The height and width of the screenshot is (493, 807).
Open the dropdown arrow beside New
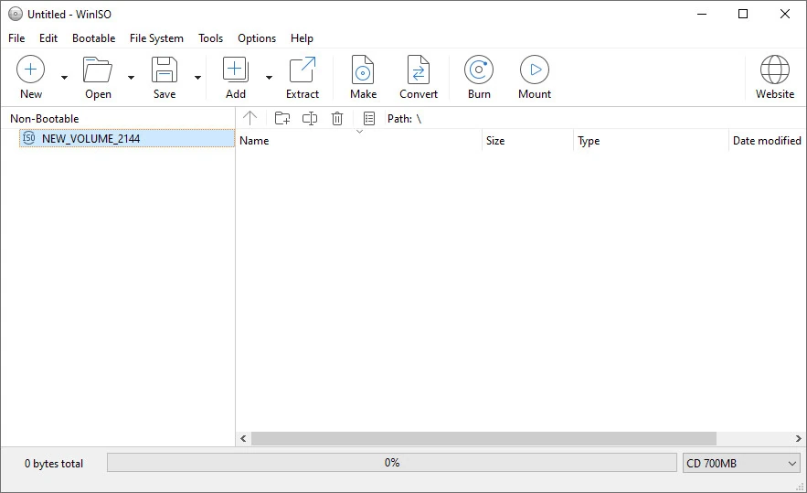pyautogui.click(x=64, y=78)
